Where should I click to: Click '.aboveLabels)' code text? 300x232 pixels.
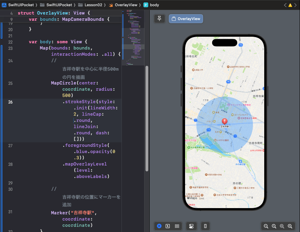coord(91,177)
